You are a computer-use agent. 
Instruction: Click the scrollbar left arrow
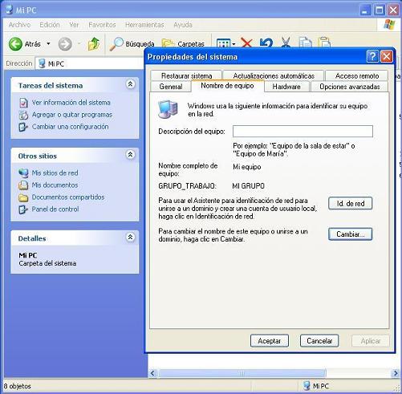pos(152,373)
